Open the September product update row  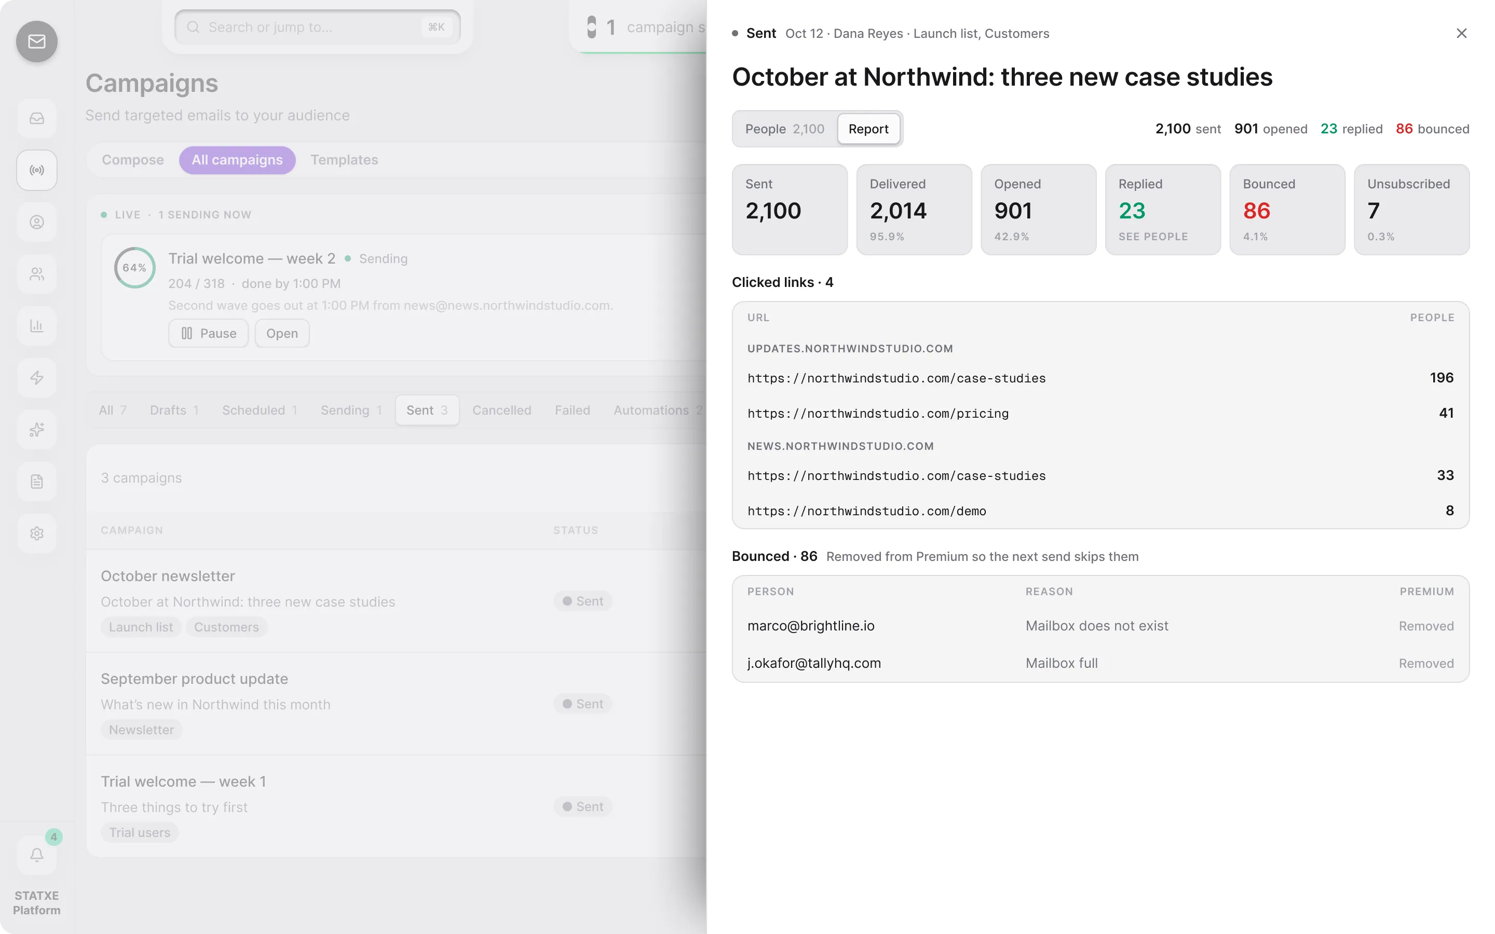[x=396, y=704]
